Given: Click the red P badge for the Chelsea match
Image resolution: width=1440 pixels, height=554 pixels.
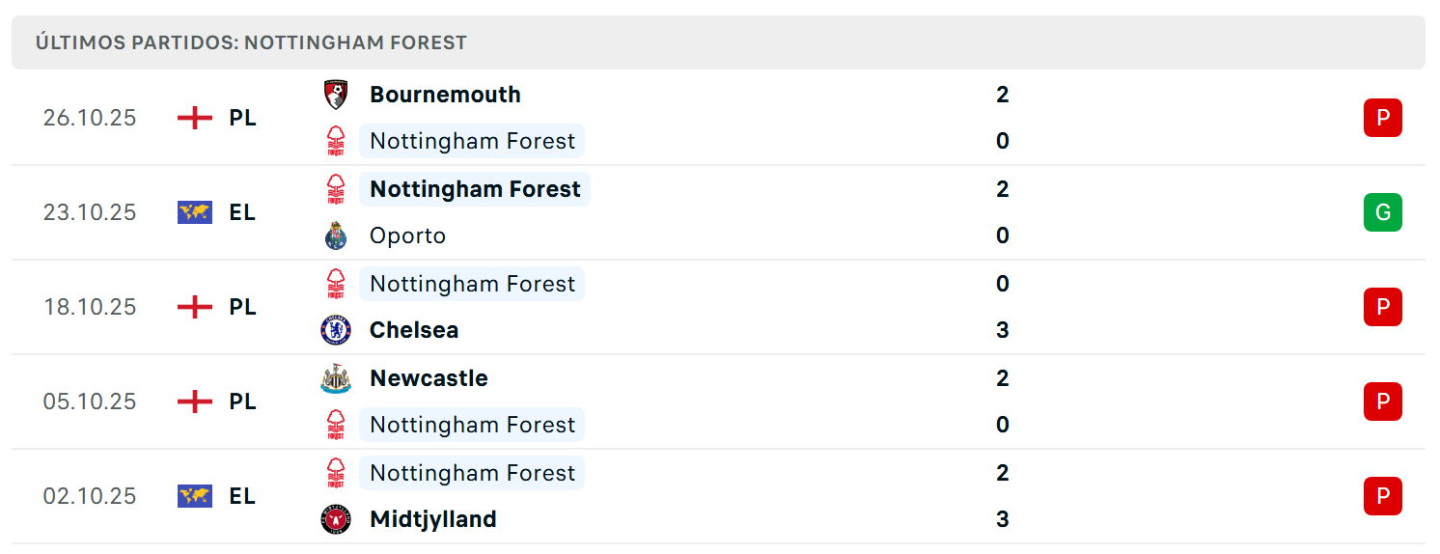Looking at the screenshot, I should pyautogui.click(x=1383, y=307).
